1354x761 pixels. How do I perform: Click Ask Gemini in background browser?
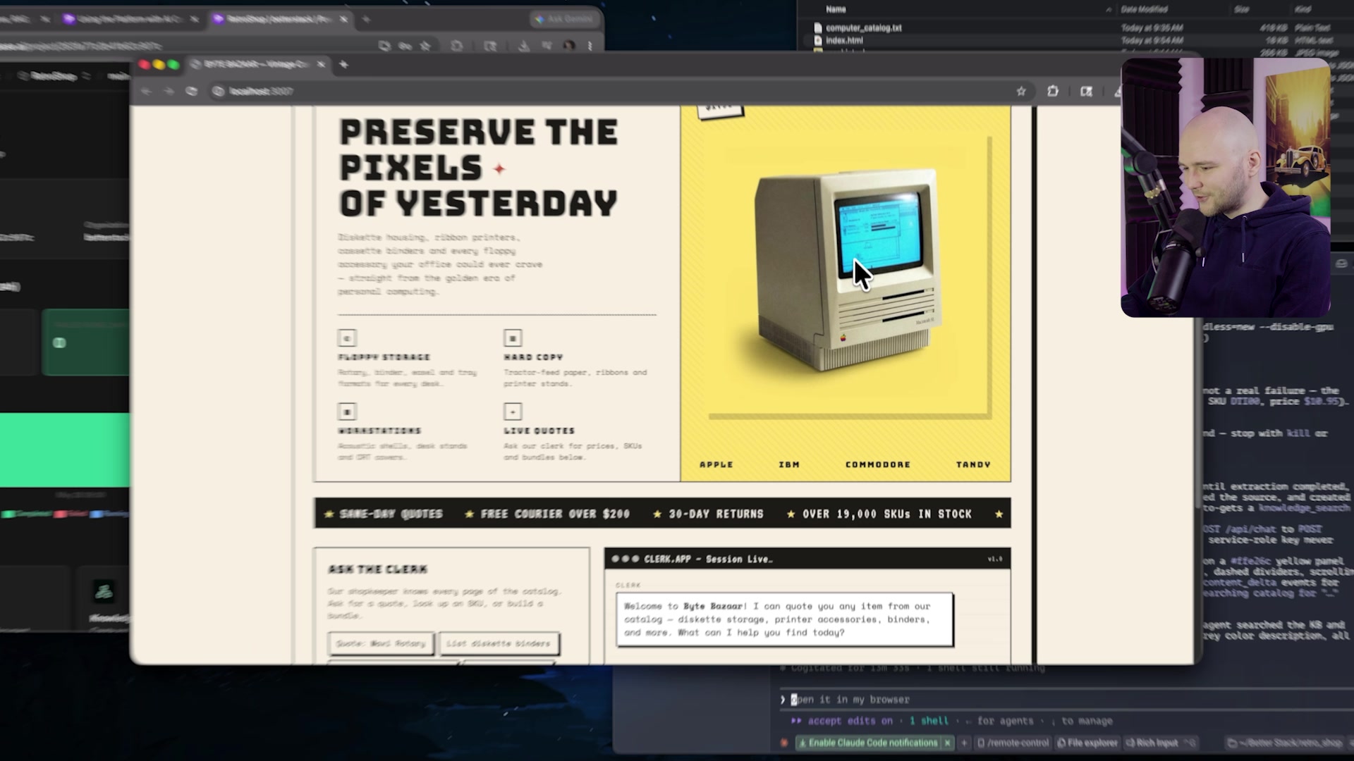(565, 19)
